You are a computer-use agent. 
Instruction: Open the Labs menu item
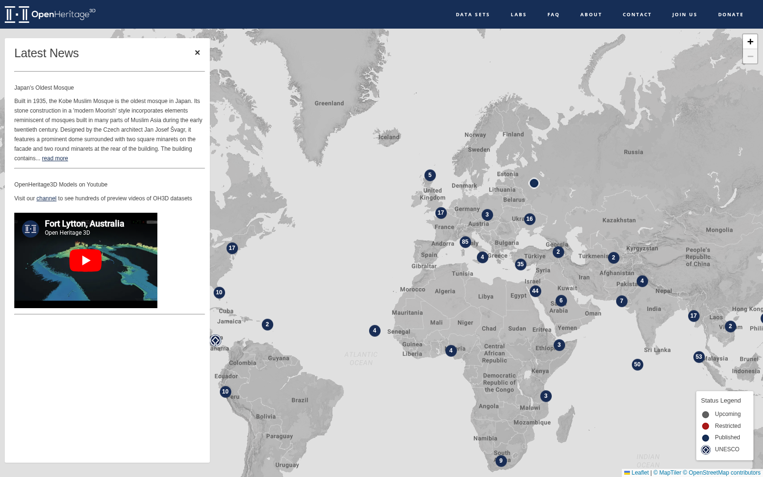518,14
